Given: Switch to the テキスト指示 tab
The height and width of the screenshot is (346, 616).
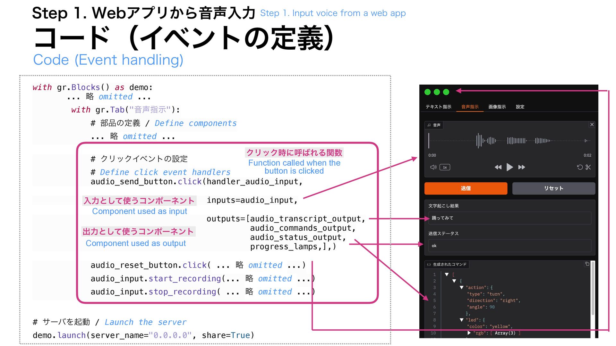Looking at the screenshot, I should (438, 107).
